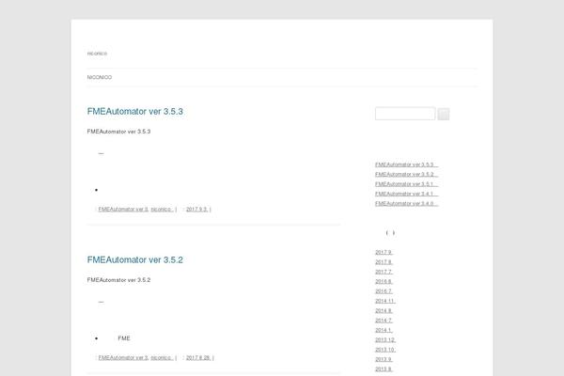Open the 2014.1 archive link

pos(384,330)
